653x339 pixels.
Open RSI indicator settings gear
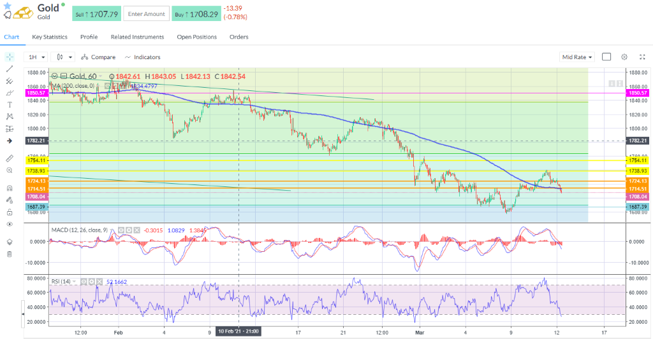92,282
